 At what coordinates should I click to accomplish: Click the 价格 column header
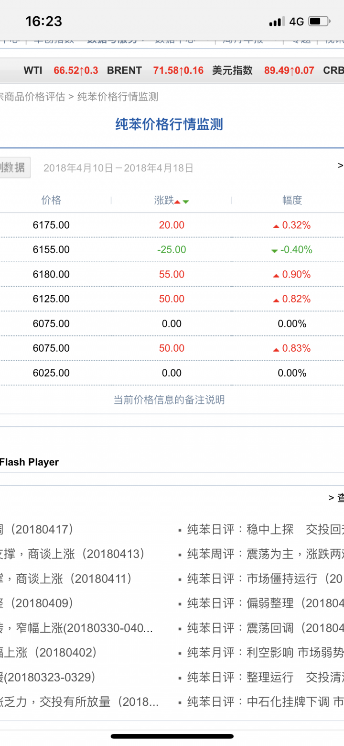point(51,200)
